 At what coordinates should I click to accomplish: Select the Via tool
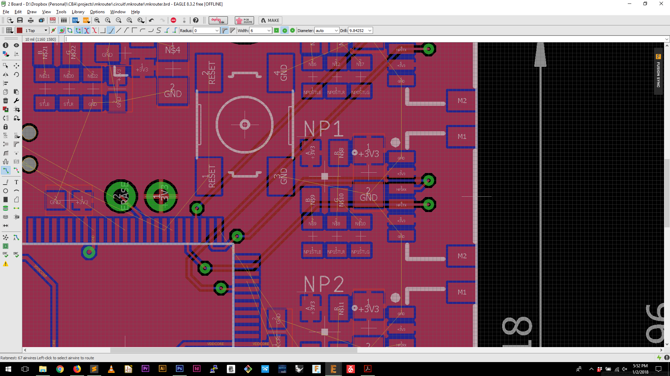coord(6,208)
